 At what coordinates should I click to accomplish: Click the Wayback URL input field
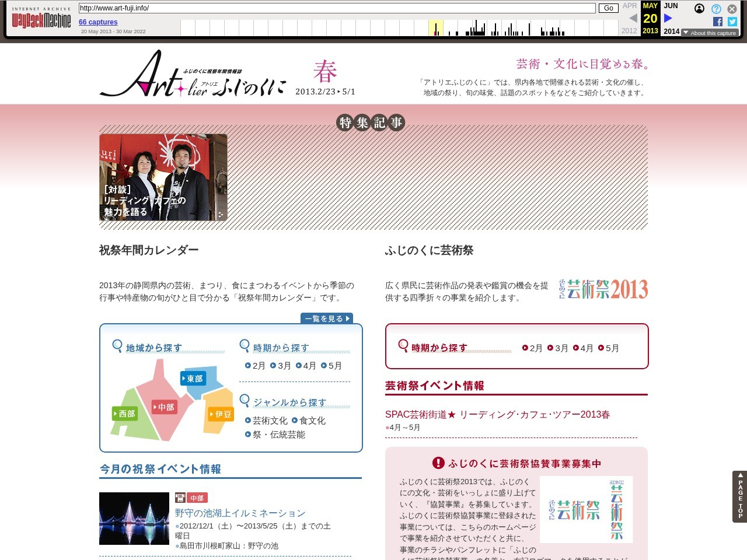tap(337, 8)
